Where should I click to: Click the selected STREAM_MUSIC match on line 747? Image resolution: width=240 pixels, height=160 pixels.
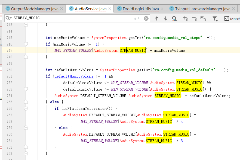(133, 50)
